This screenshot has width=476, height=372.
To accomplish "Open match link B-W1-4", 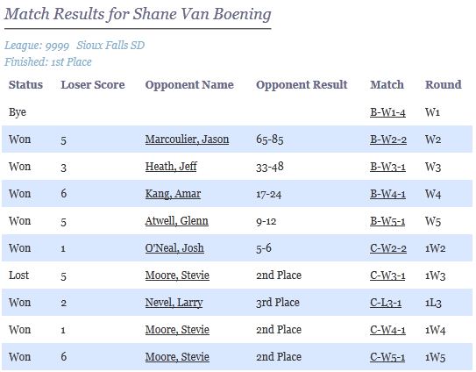I will click(x=387, y=112).
